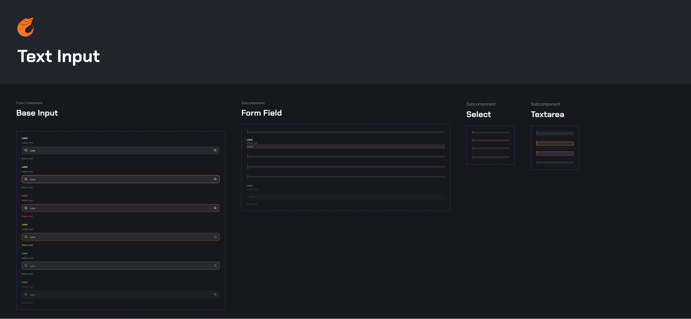The image size is (691, 319).
Task: Click left search icon in orange-bordered Base Input
Action: click(26, 179)
